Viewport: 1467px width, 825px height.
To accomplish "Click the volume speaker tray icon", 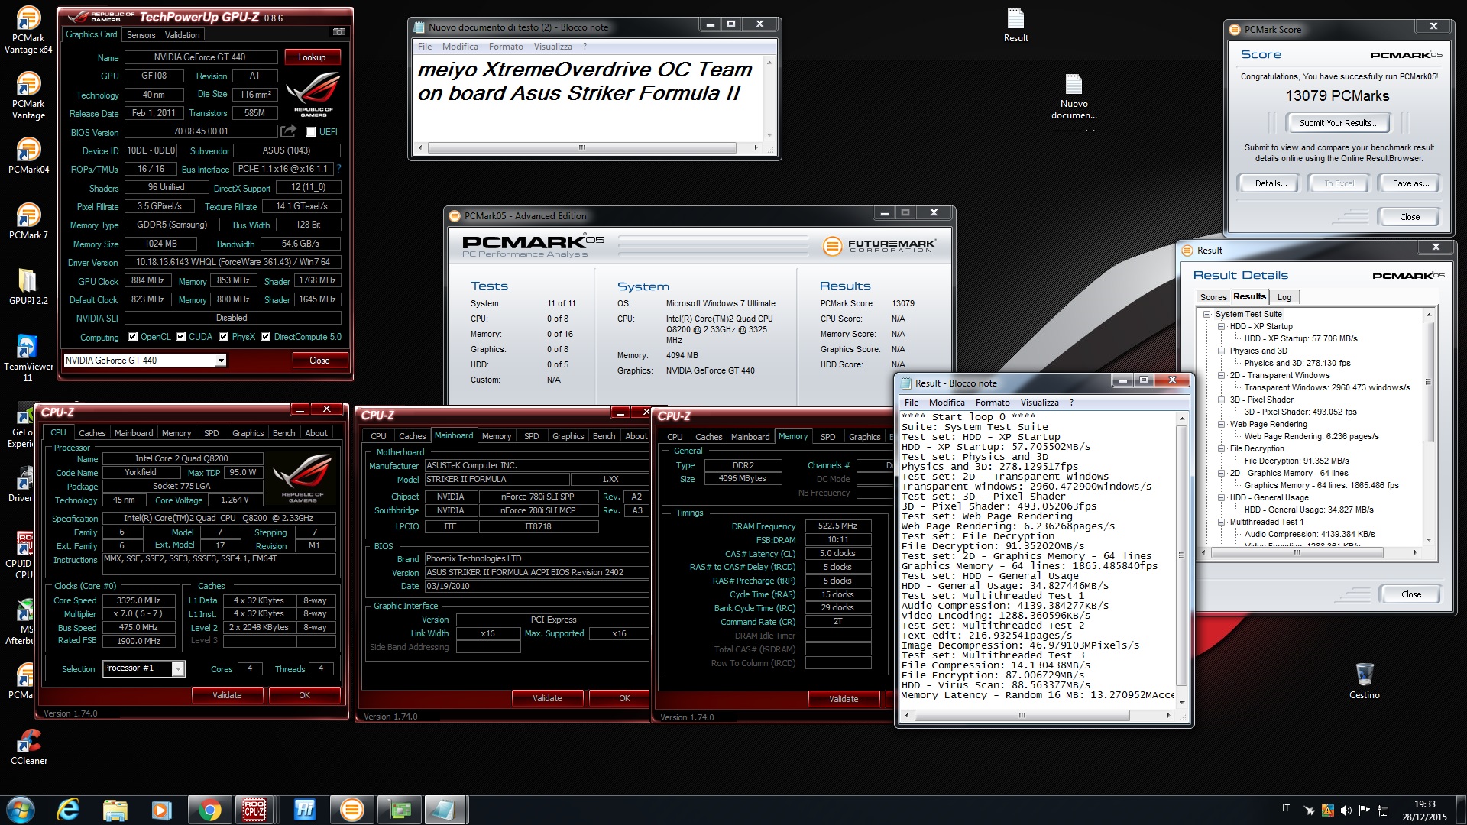I will pos(1346,810).
